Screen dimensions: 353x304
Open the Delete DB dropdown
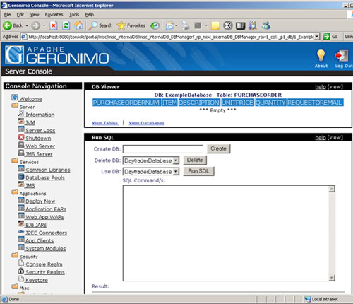[176, 160]
